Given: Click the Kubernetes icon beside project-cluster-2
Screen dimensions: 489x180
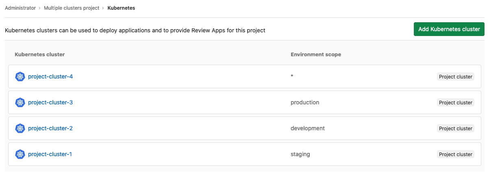Looking at the screenshot, I should click(x=20, y=128).
